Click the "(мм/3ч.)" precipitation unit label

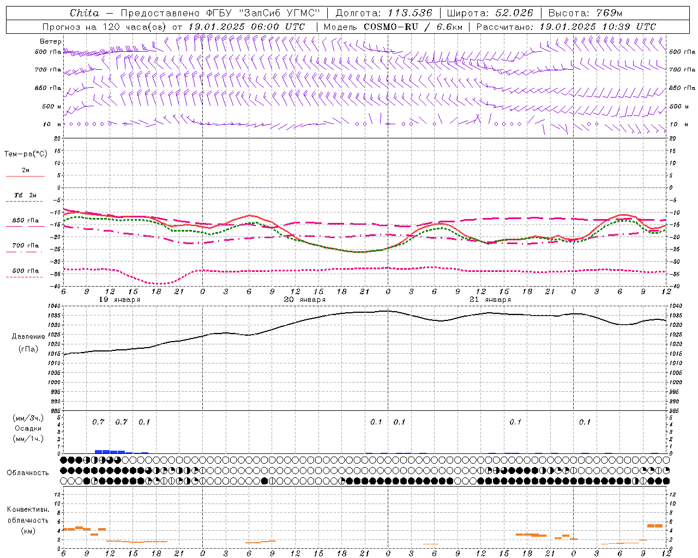[28, 418]
